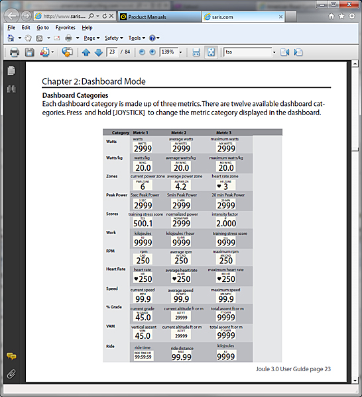
Task: Click the zoom field showing 139%
Action: coord(168,52)
